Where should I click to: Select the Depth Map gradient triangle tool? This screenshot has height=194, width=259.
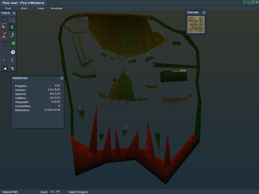pos(12,67)
